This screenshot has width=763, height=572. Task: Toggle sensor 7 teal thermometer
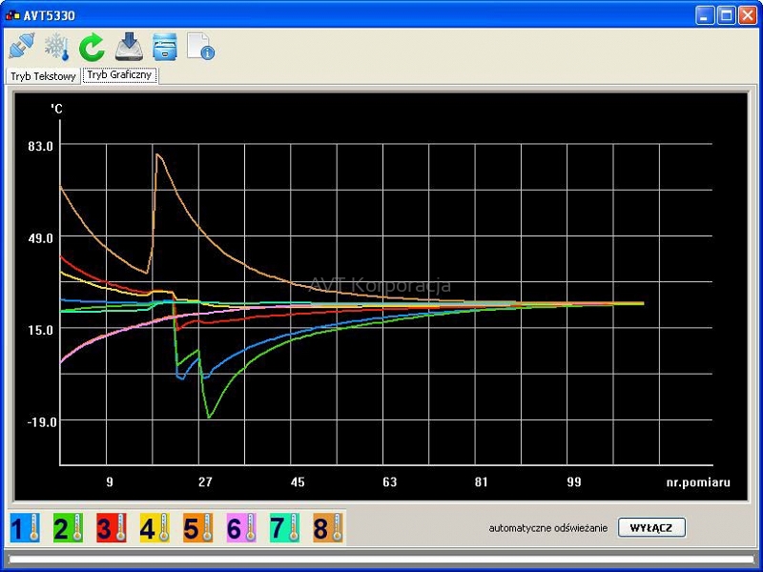284,528
